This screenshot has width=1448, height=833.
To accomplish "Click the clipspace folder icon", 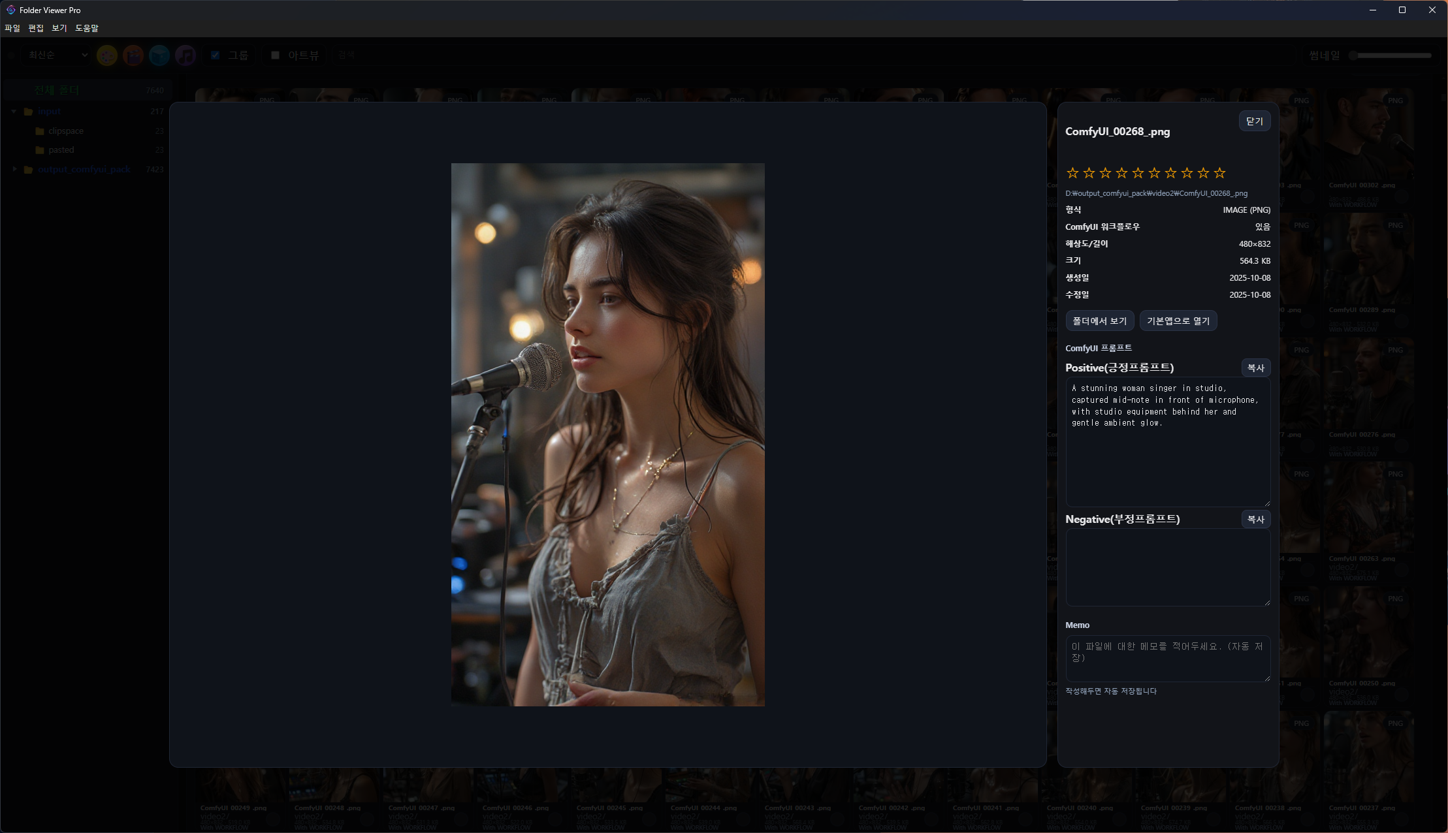I will pos(40,131).
